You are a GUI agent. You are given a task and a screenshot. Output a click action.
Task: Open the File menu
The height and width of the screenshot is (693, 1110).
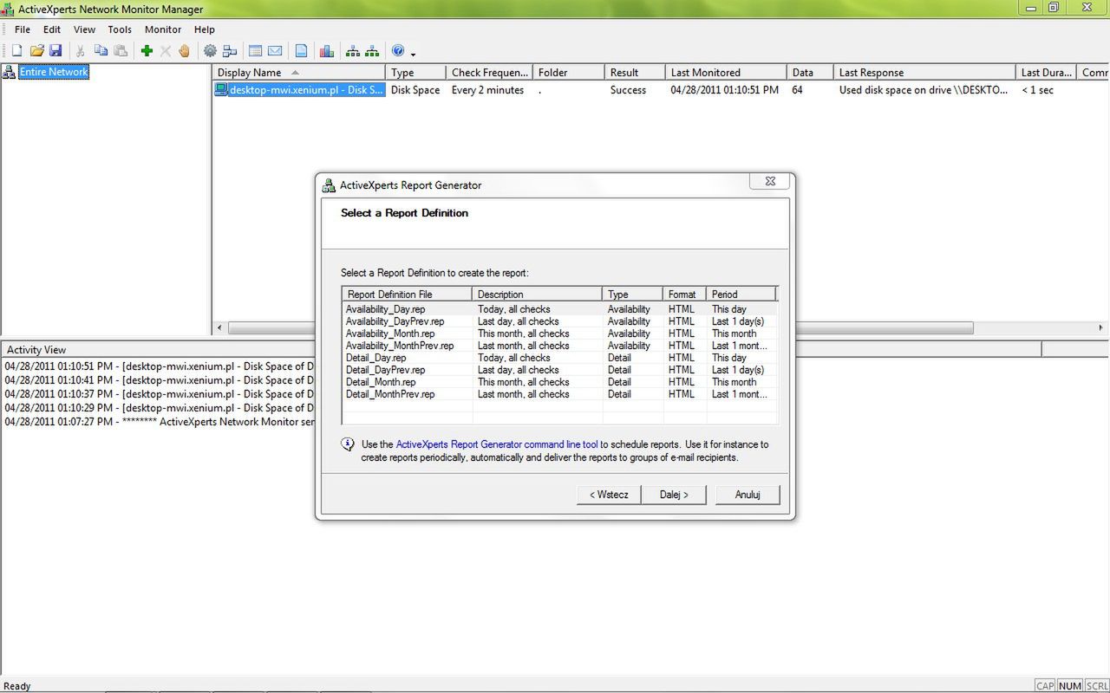pos(23,29)
